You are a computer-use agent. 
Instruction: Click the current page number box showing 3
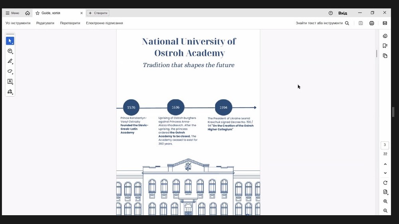tap(385, 145)
